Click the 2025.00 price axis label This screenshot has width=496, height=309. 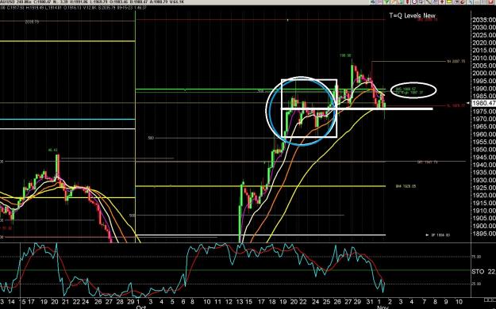coord(484,35)
